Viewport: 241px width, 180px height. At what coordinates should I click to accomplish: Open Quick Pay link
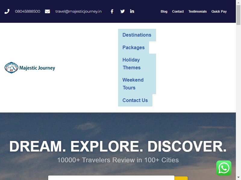click(x=219, y=11)
